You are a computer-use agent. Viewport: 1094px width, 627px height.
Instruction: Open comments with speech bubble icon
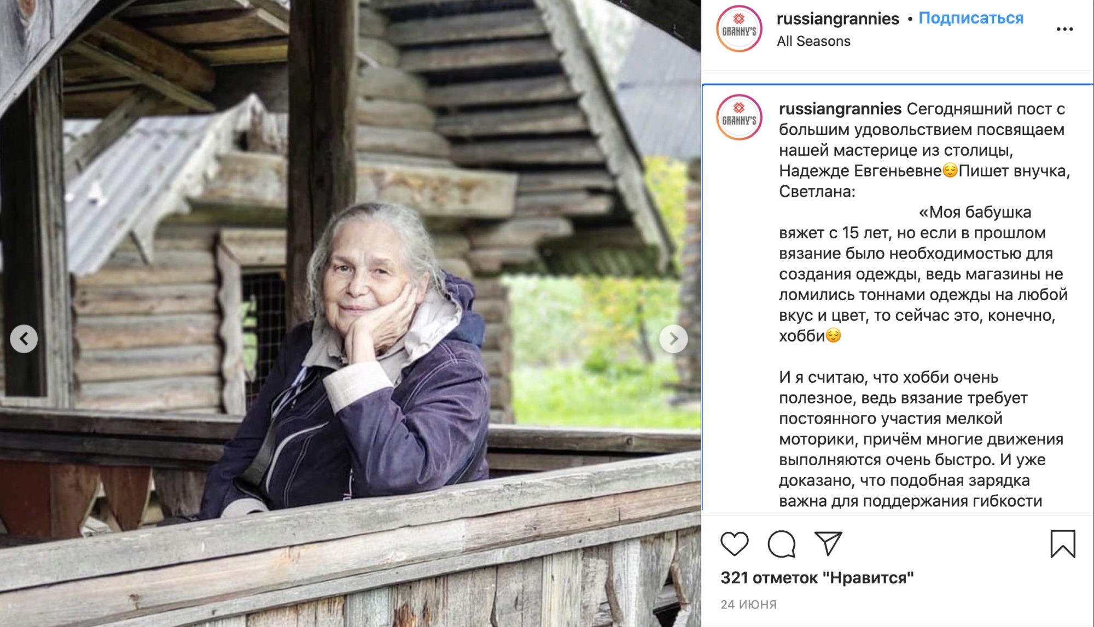[781, 543]
